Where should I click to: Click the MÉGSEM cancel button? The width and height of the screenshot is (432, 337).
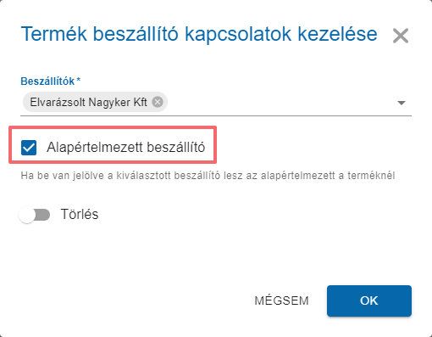281,300
